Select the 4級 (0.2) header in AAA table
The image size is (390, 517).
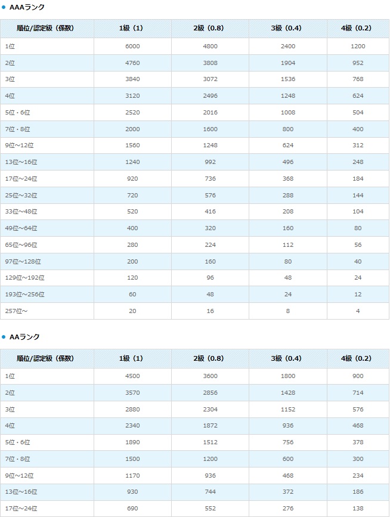pos(357,29)
